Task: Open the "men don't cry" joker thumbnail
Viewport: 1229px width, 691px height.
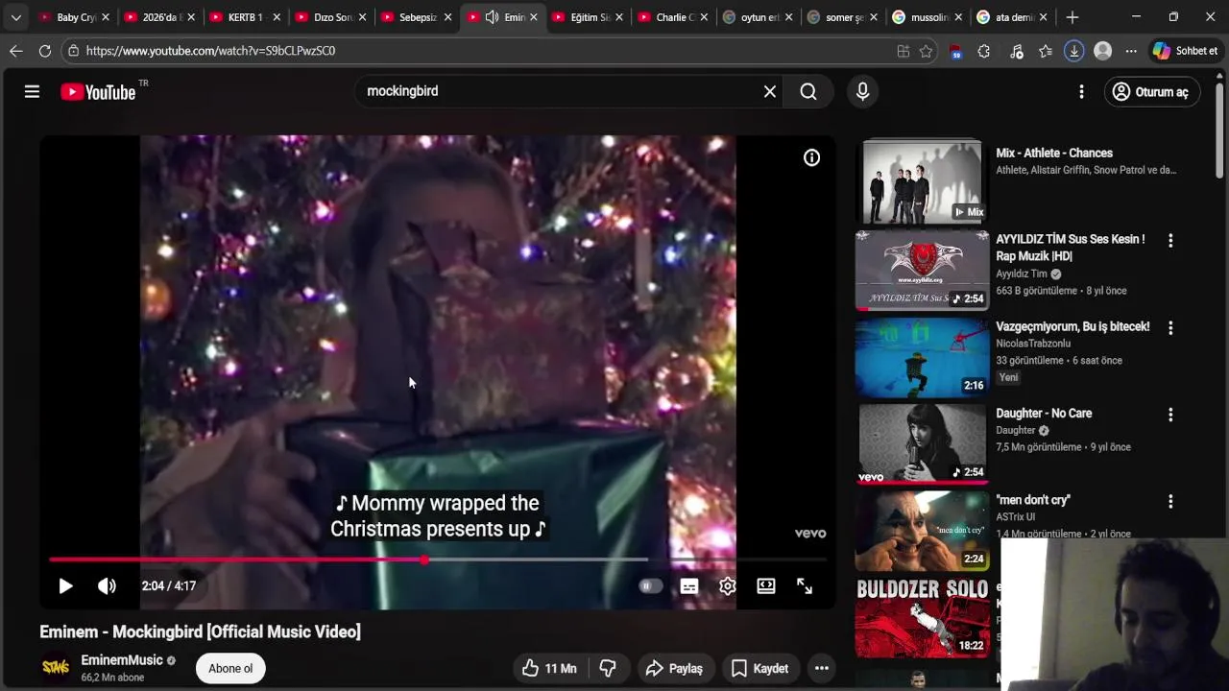Action: [x=922, y=531]
